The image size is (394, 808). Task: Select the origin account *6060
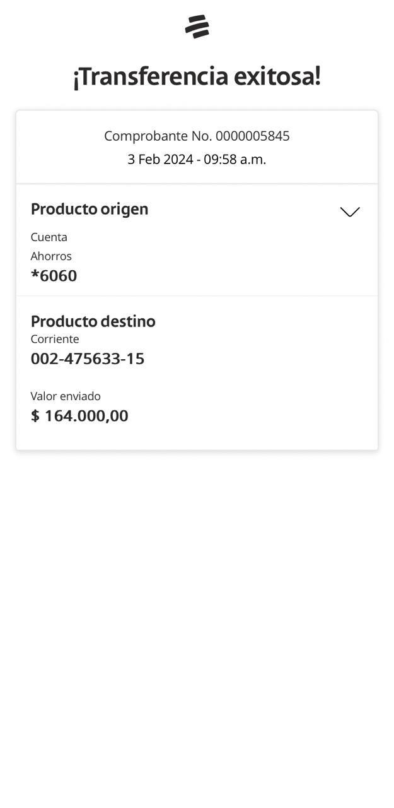[54, 276]
